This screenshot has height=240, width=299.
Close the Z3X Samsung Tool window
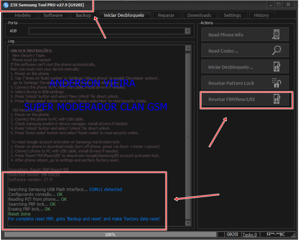[288, 4]
